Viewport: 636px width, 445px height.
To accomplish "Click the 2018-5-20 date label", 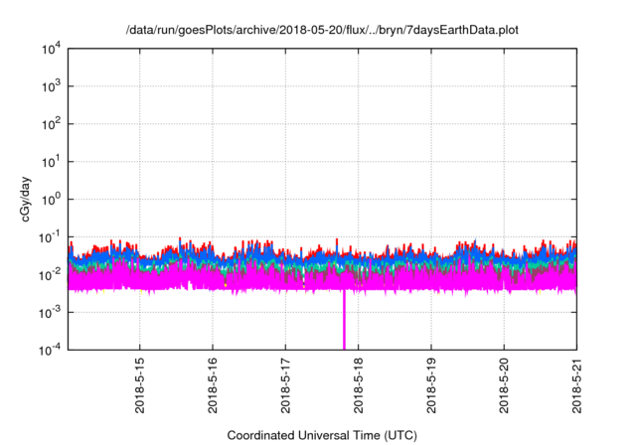I will coord(504,385).
